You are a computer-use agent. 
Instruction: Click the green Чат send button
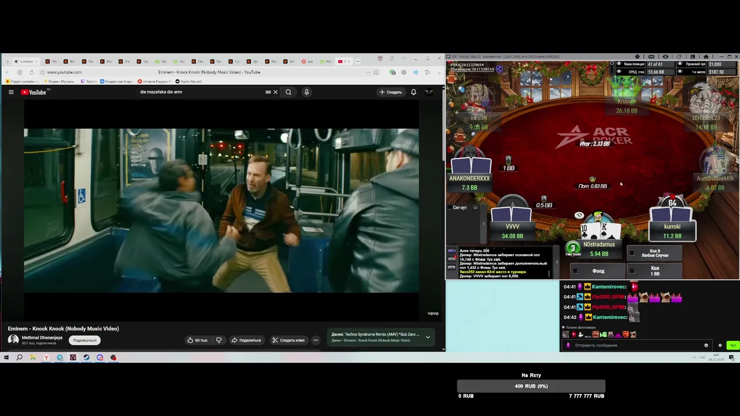click(x=732, y=346)
